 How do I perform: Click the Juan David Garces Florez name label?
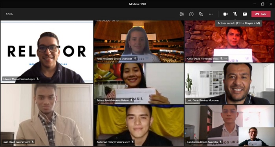coord(16,142)
